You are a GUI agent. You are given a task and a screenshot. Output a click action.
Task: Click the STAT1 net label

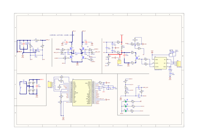[143, 106]
